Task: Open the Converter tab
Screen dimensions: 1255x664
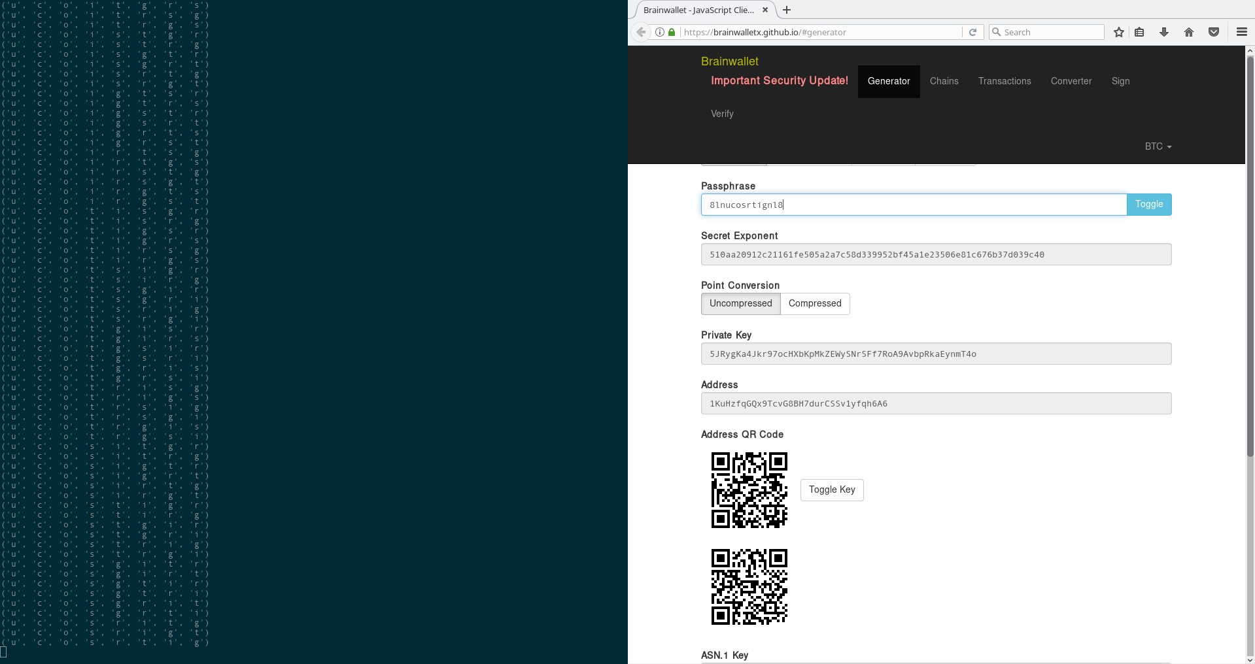Action: click(x=1071, y=82)
